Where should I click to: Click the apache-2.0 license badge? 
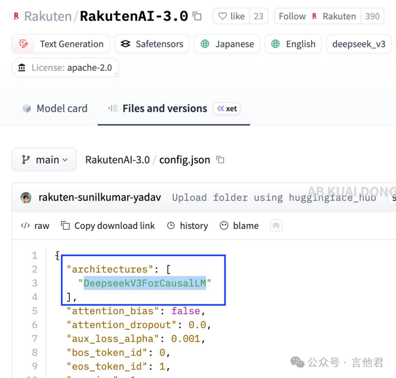[66, 68]
